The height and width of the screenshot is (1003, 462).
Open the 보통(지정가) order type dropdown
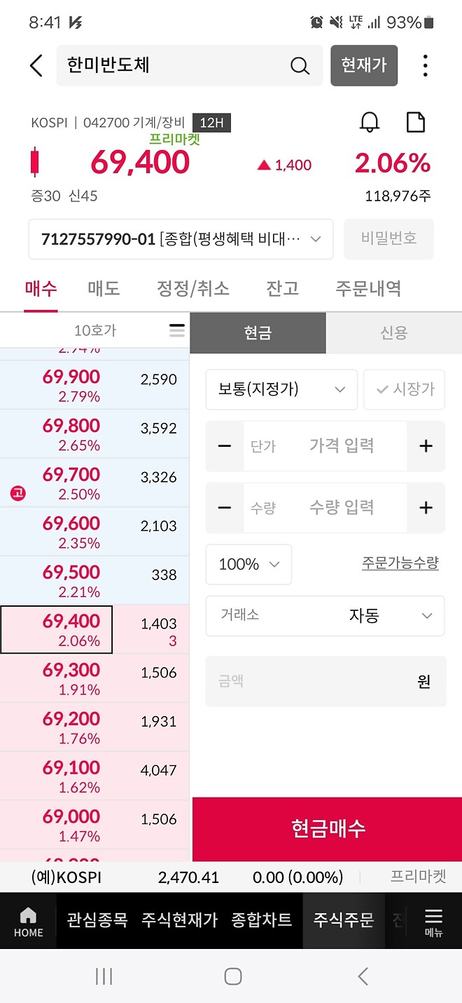pyautogui.click(x=281, y=389)
